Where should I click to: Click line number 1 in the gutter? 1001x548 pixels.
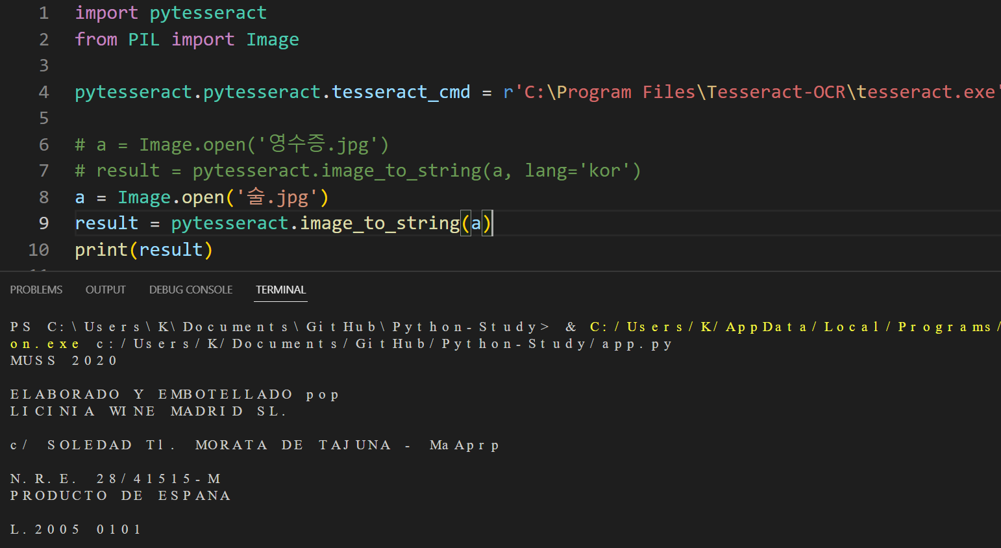(43, 13)
